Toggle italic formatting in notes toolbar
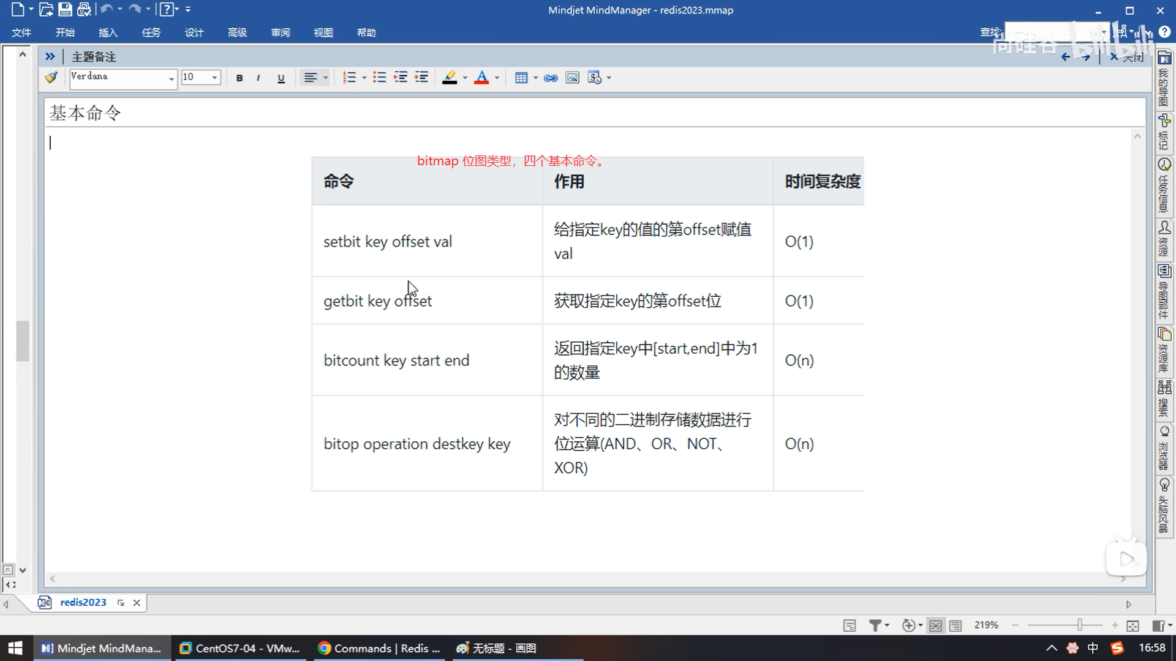 pyautogui.click(x=258, y=78)
